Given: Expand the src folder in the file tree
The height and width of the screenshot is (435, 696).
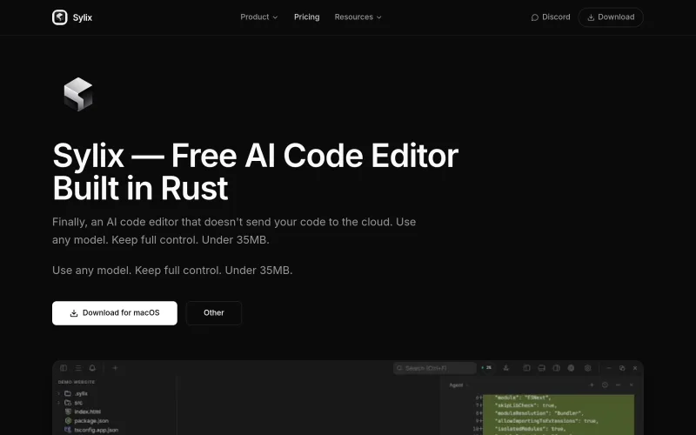Looking at the screenshot, I should coord(71,403).
